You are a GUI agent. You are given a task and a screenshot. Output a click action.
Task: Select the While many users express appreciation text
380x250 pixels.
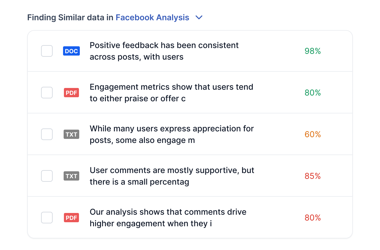pos(172,135)
